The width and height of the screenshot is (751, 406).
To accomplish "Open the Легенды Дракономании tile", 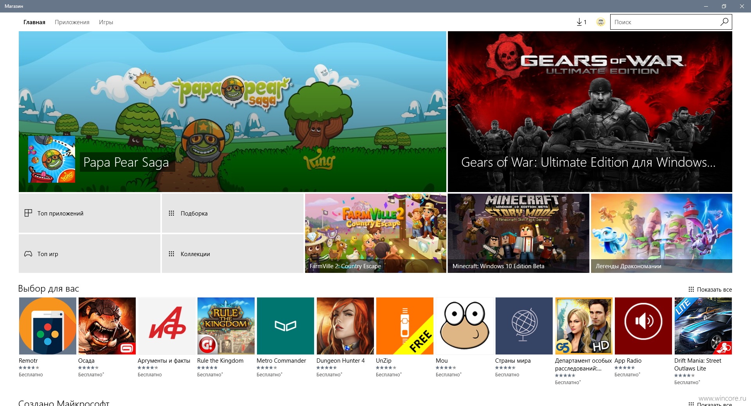I will click(661, 233).
